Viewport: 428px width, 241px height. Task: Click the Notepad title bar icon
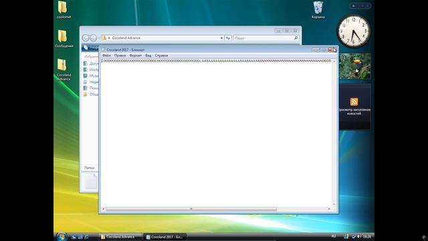point(104,50)
